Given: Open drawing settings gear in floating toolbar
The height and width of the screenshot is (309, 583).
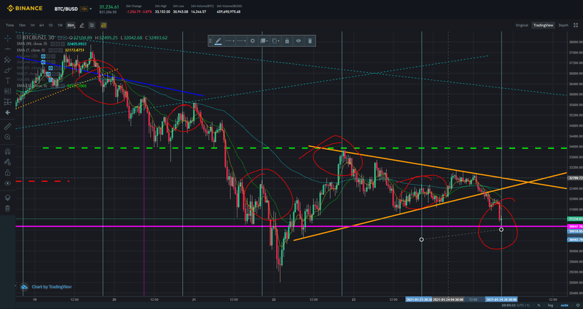Looking at the screenshot, I should coord(252,41).
